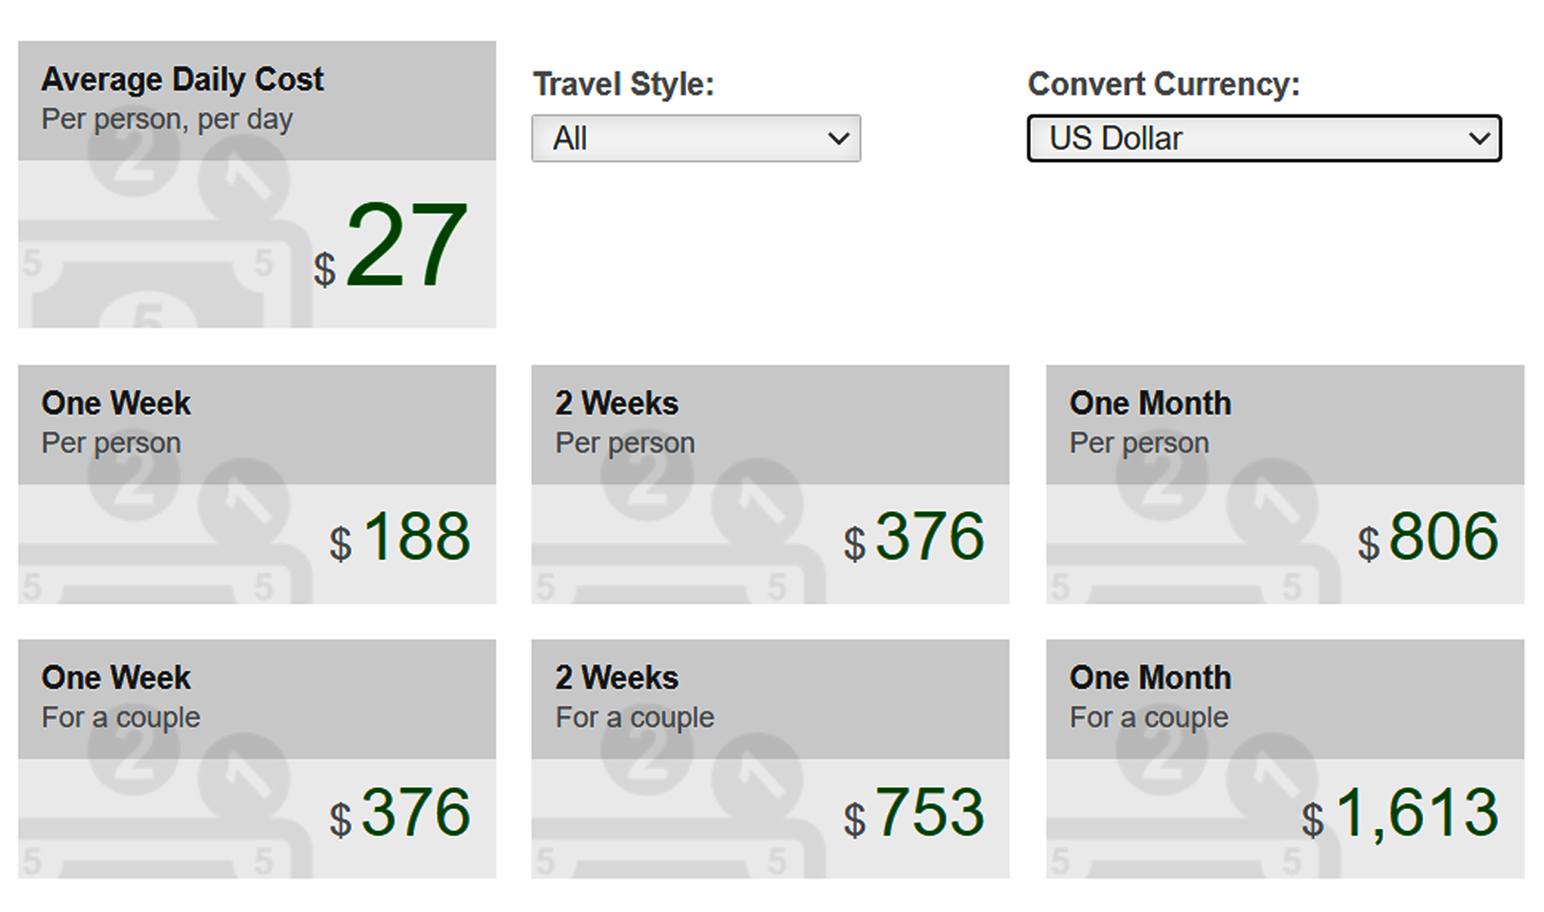Viewport: 1544px width, 912px height.
Task: Click the One Month for a couple $1,613 amount
Action: (x=1399, y=813)
